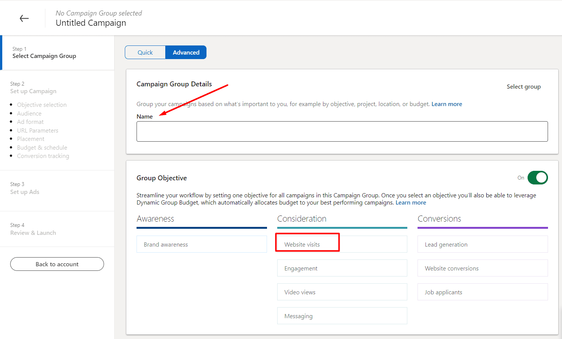
Task: Open Learn more link in Campaign Group Details
Action: pos(447,104)
